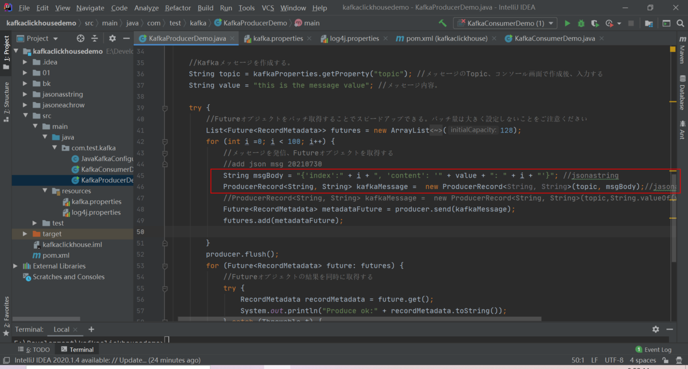Close the log4j.properties editor tab
The height and width of the screenshot is (369, 688).
[385, 38]
